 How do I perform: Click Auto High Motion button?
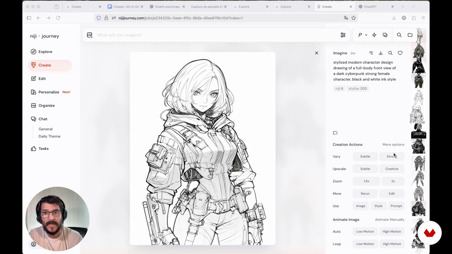392,231
